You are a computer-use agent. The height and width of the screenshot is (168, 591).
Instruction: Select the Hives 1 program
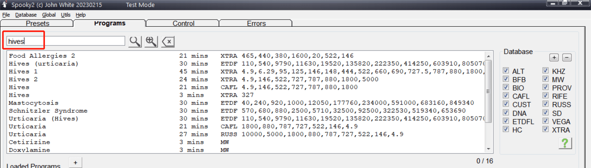tap(246, 71)
